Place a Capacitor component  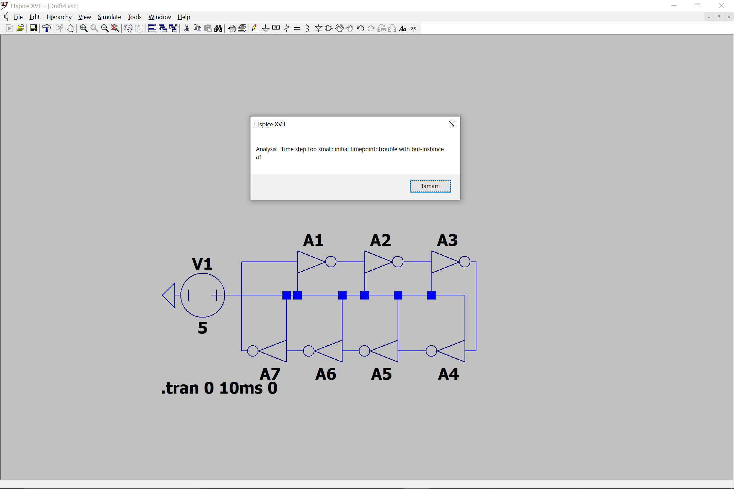point(297,28)
